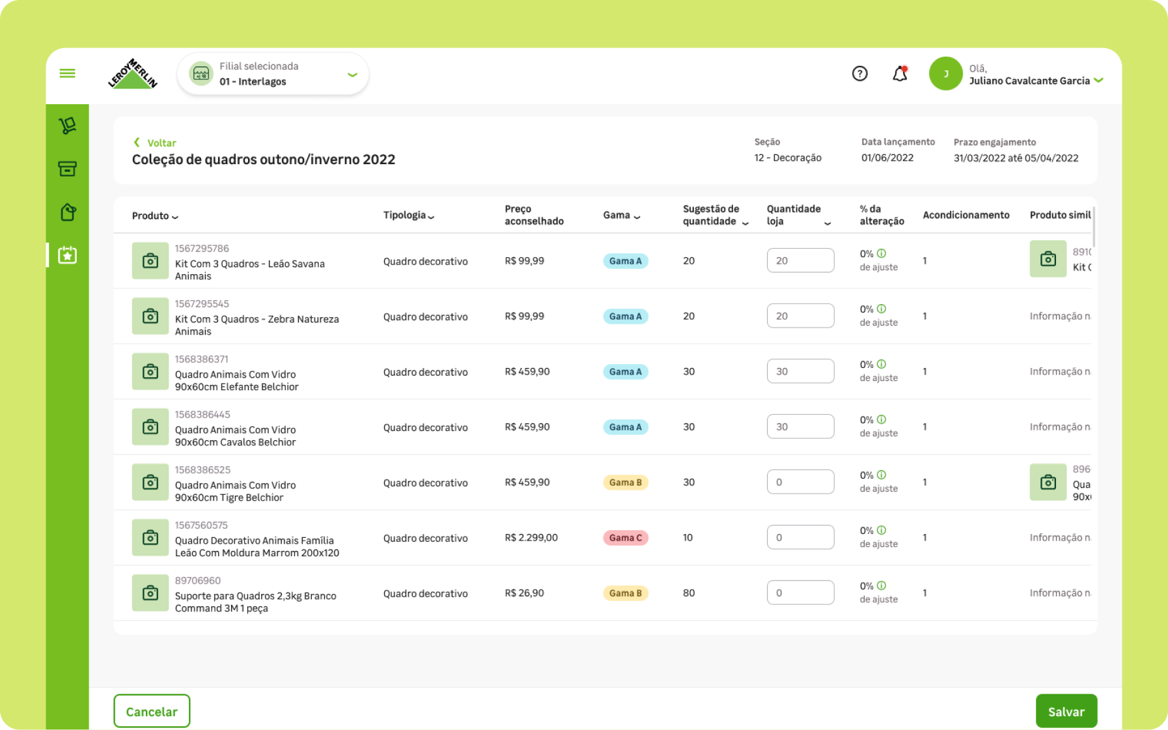Edit quantity field for Elefante Belchior
The width and height of the screenshot is (1168, 730).
click(800, 371)
